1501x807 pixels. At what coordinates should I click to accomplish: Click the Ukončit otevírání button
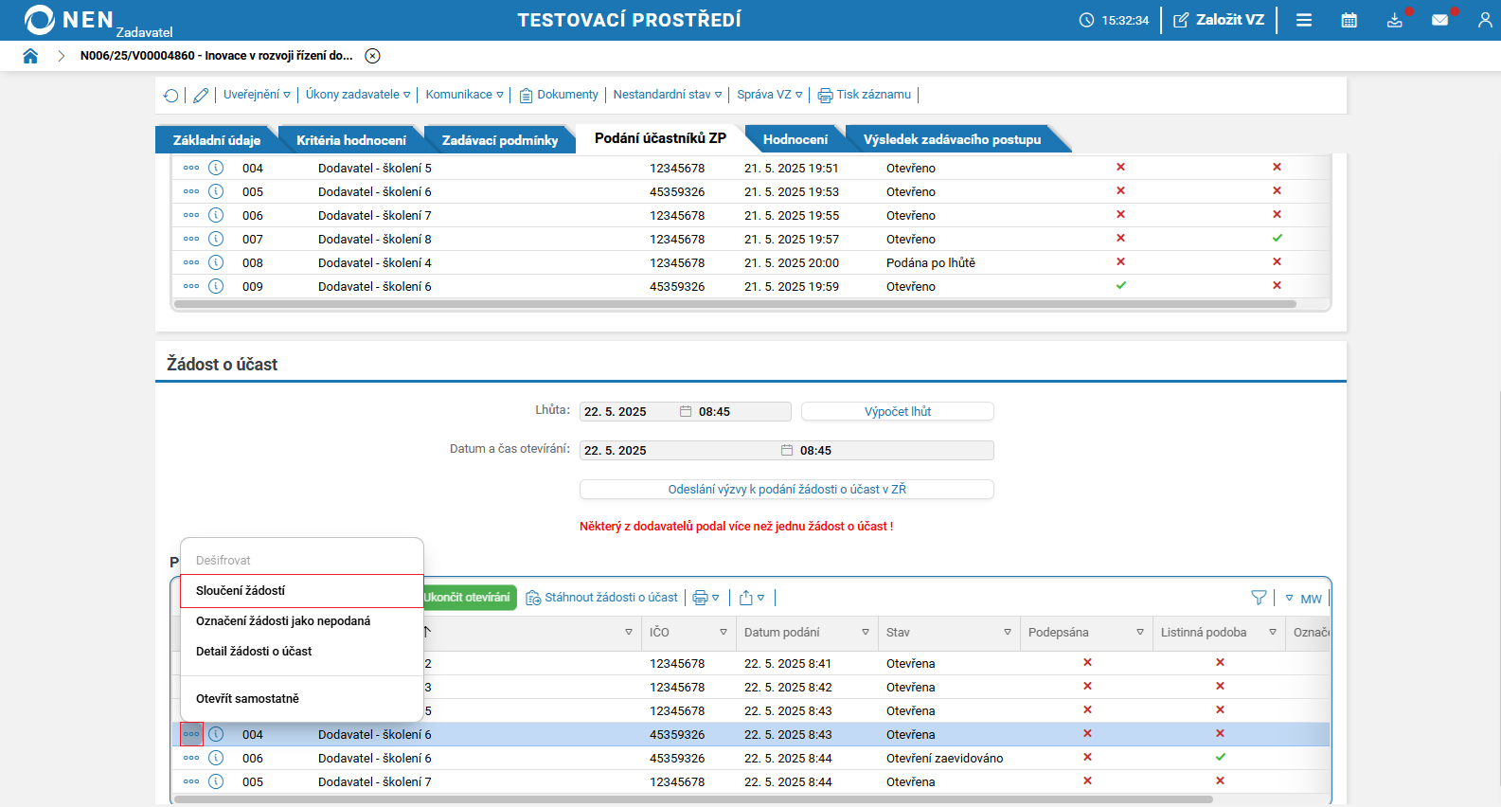(468, 598)
